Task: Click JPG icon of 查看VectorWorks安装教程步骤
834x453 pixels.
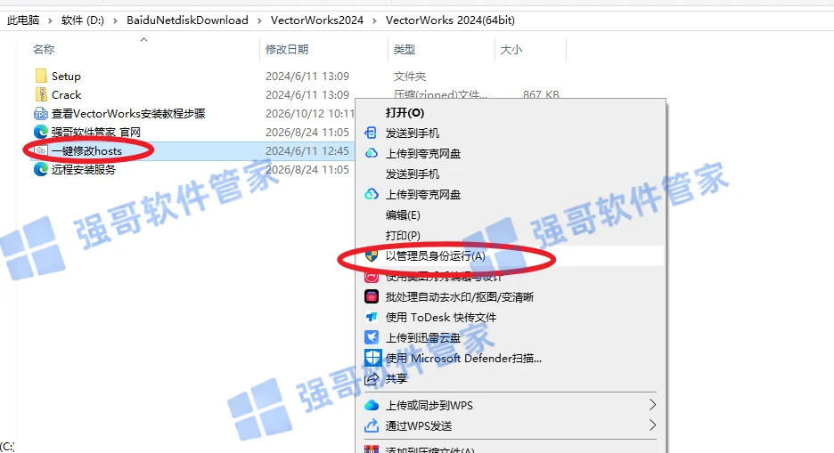Action: point(41,113)
